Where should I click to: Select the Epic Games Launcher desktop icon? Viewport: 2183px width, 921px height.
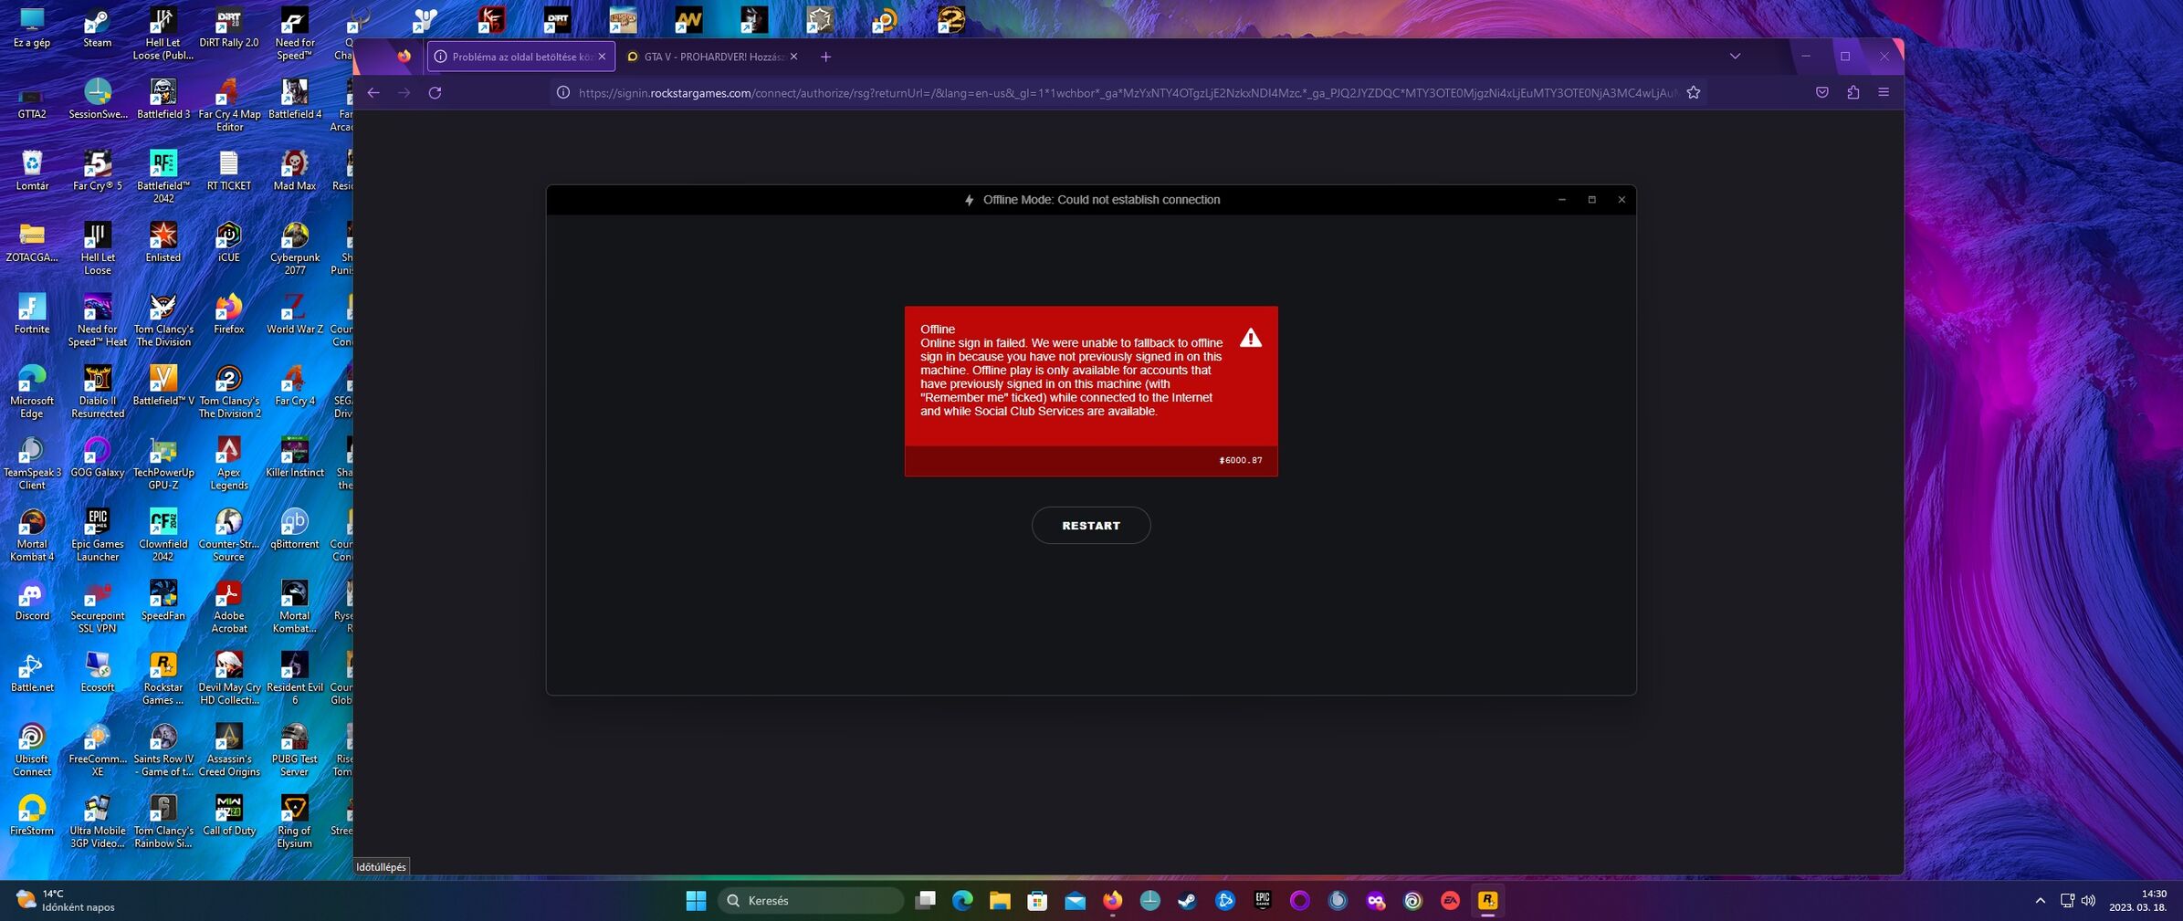click(98, 536)
